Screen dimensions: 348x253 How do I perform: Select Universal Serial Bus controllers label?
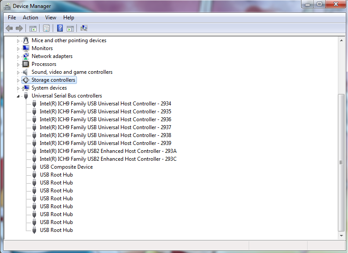pos(67,96)
